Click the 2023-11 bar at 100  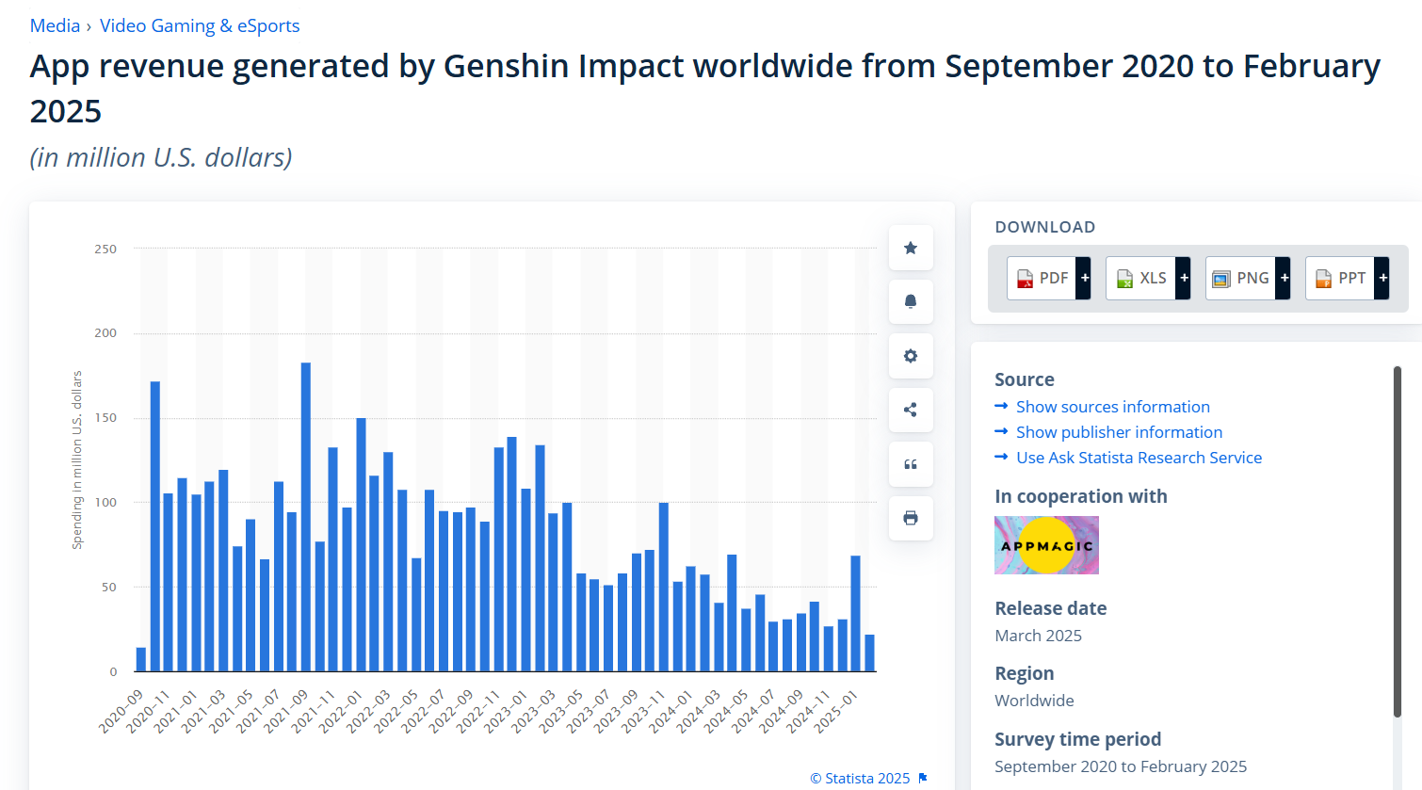[664, 587]
